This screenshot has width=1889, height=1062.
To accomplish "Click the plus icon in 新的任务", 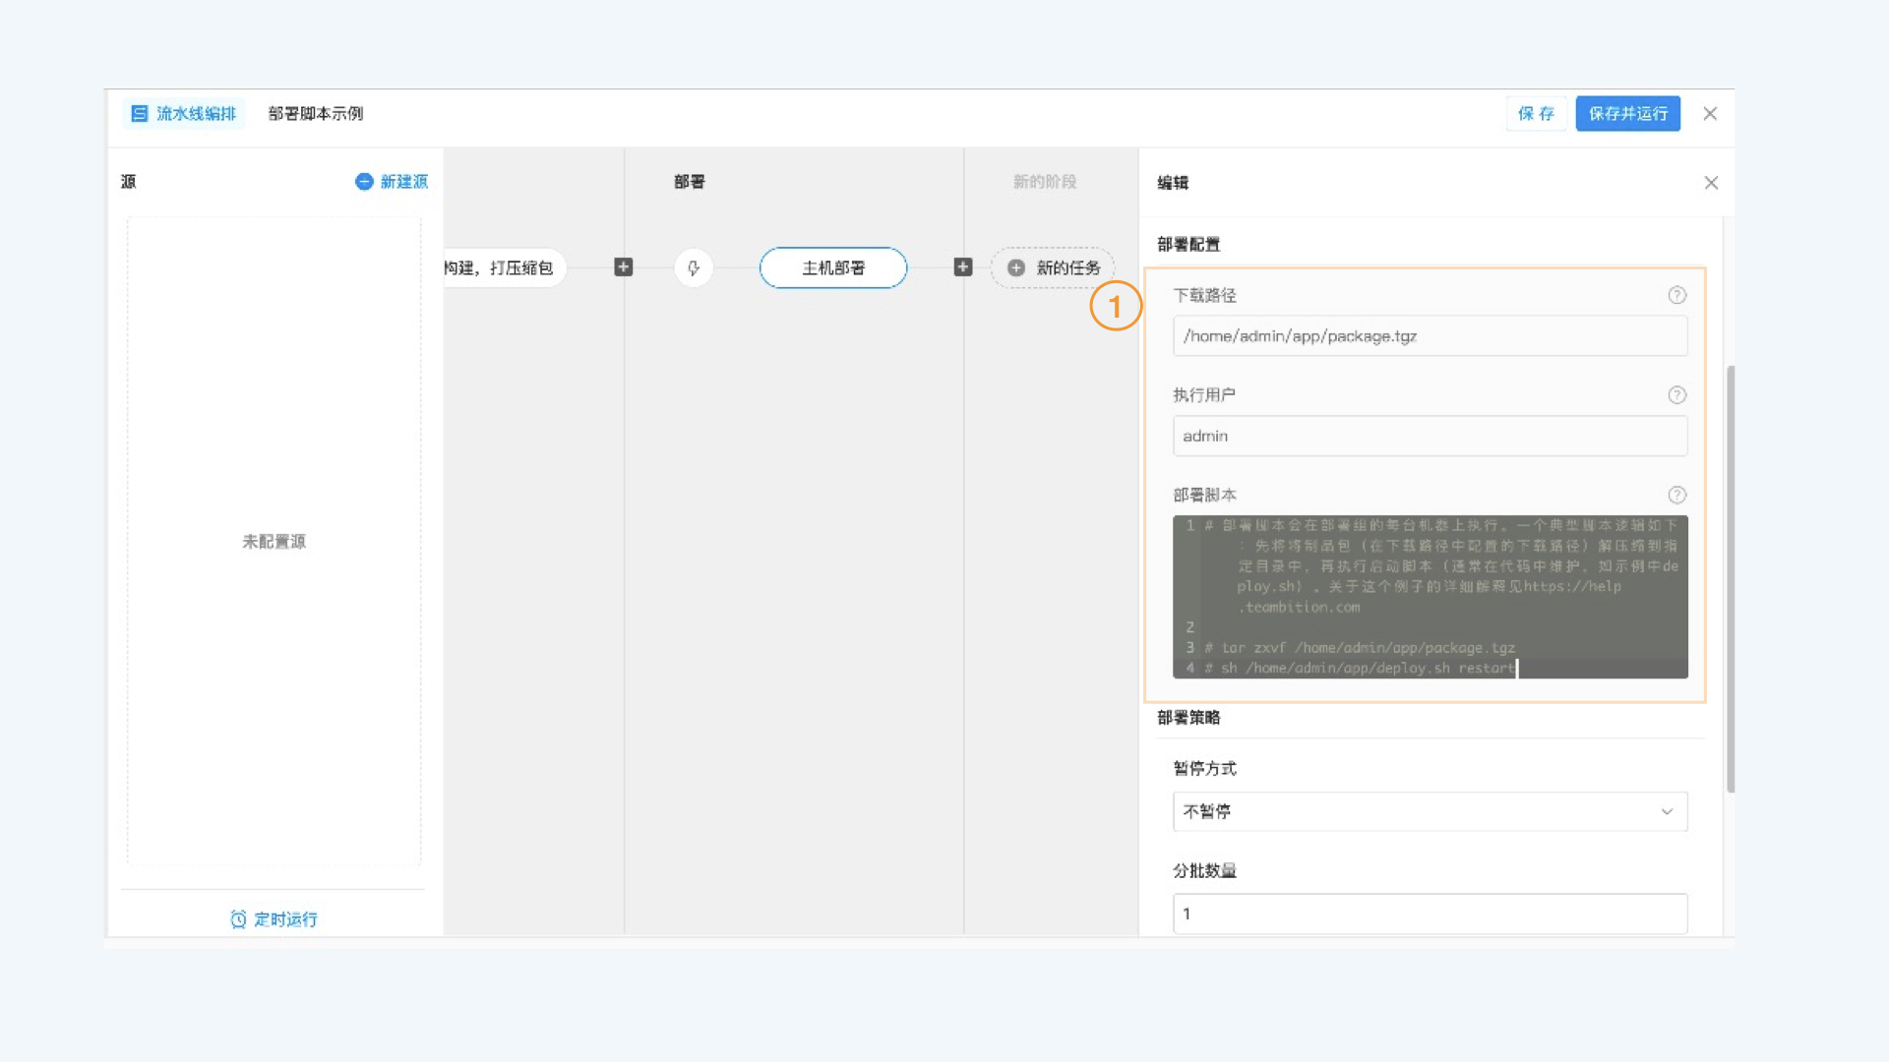I will (1016, 267).
